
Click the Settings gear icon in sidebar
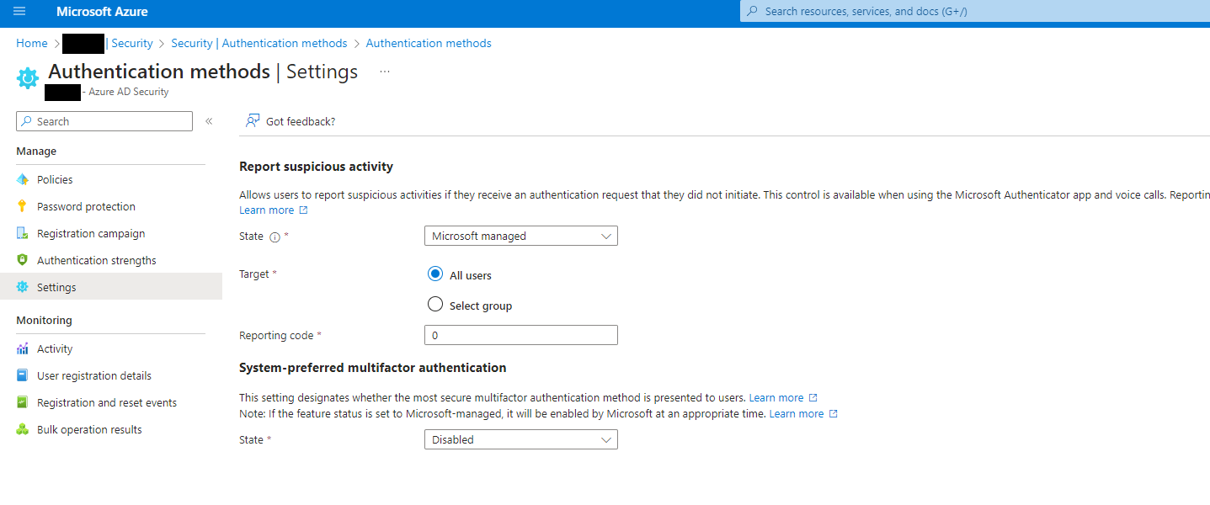[23, 287]
